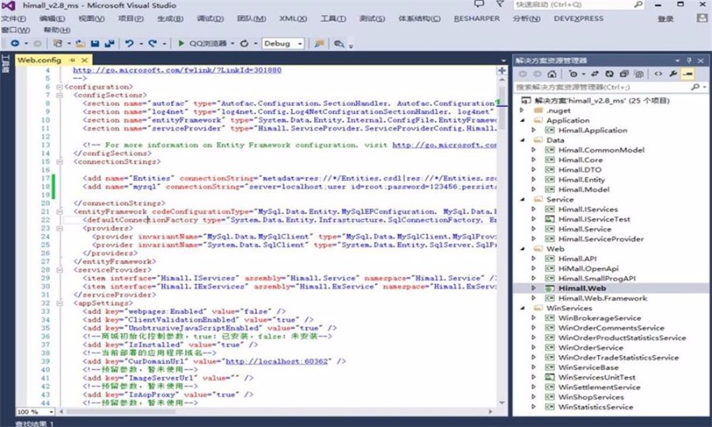Select Himall.SmallProgAPI project
712x427 pixels.
point(596,278)
